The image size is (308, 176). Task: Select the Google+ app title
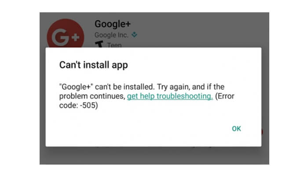(113, 24)
